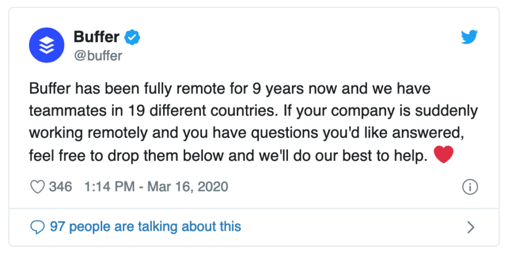This screenshot has height=255, width=508.
Task: Open the Buffer display name
Action: (97, 37)
